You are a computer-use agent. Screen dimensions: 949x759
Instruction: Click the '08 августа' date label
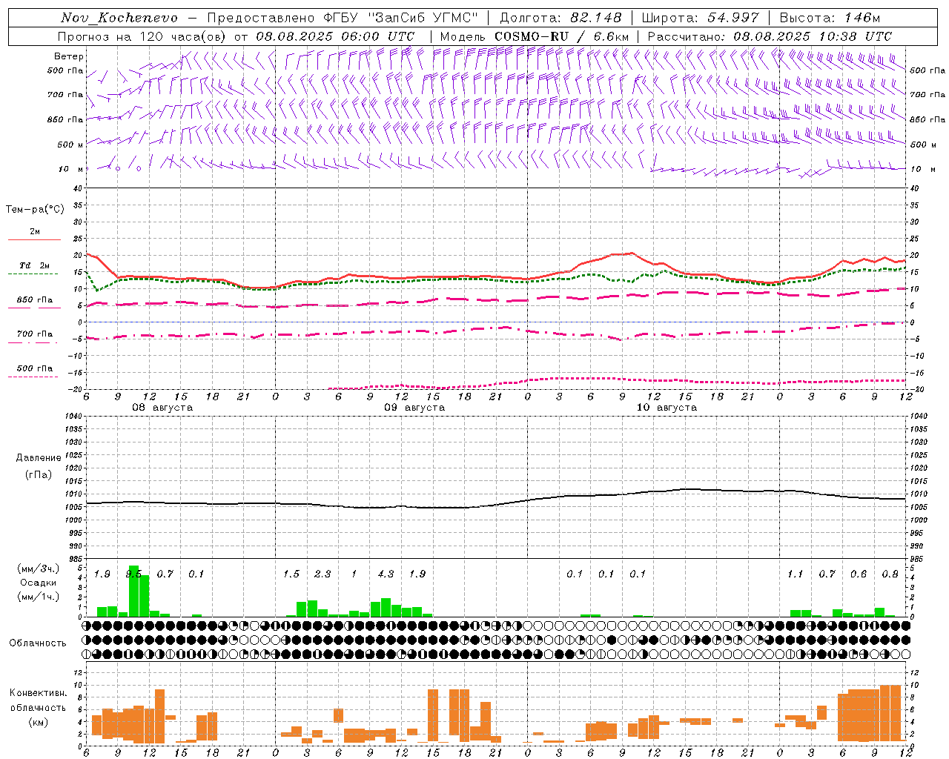[162, 408]
